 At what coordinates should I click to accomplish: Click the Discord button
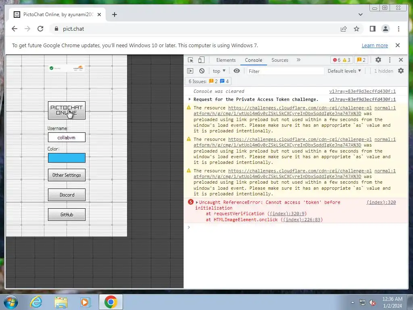coord(67,195)
